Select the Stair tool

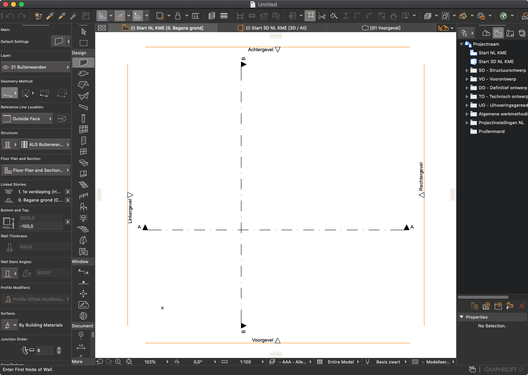pyautogui.click(x=83, y=185)
